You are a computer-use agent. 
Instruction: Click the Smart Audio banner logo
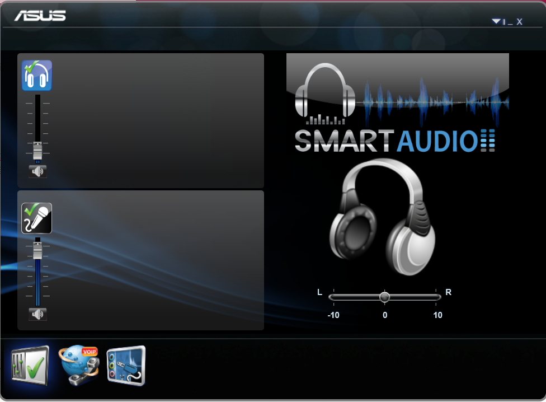coord(398,104)
